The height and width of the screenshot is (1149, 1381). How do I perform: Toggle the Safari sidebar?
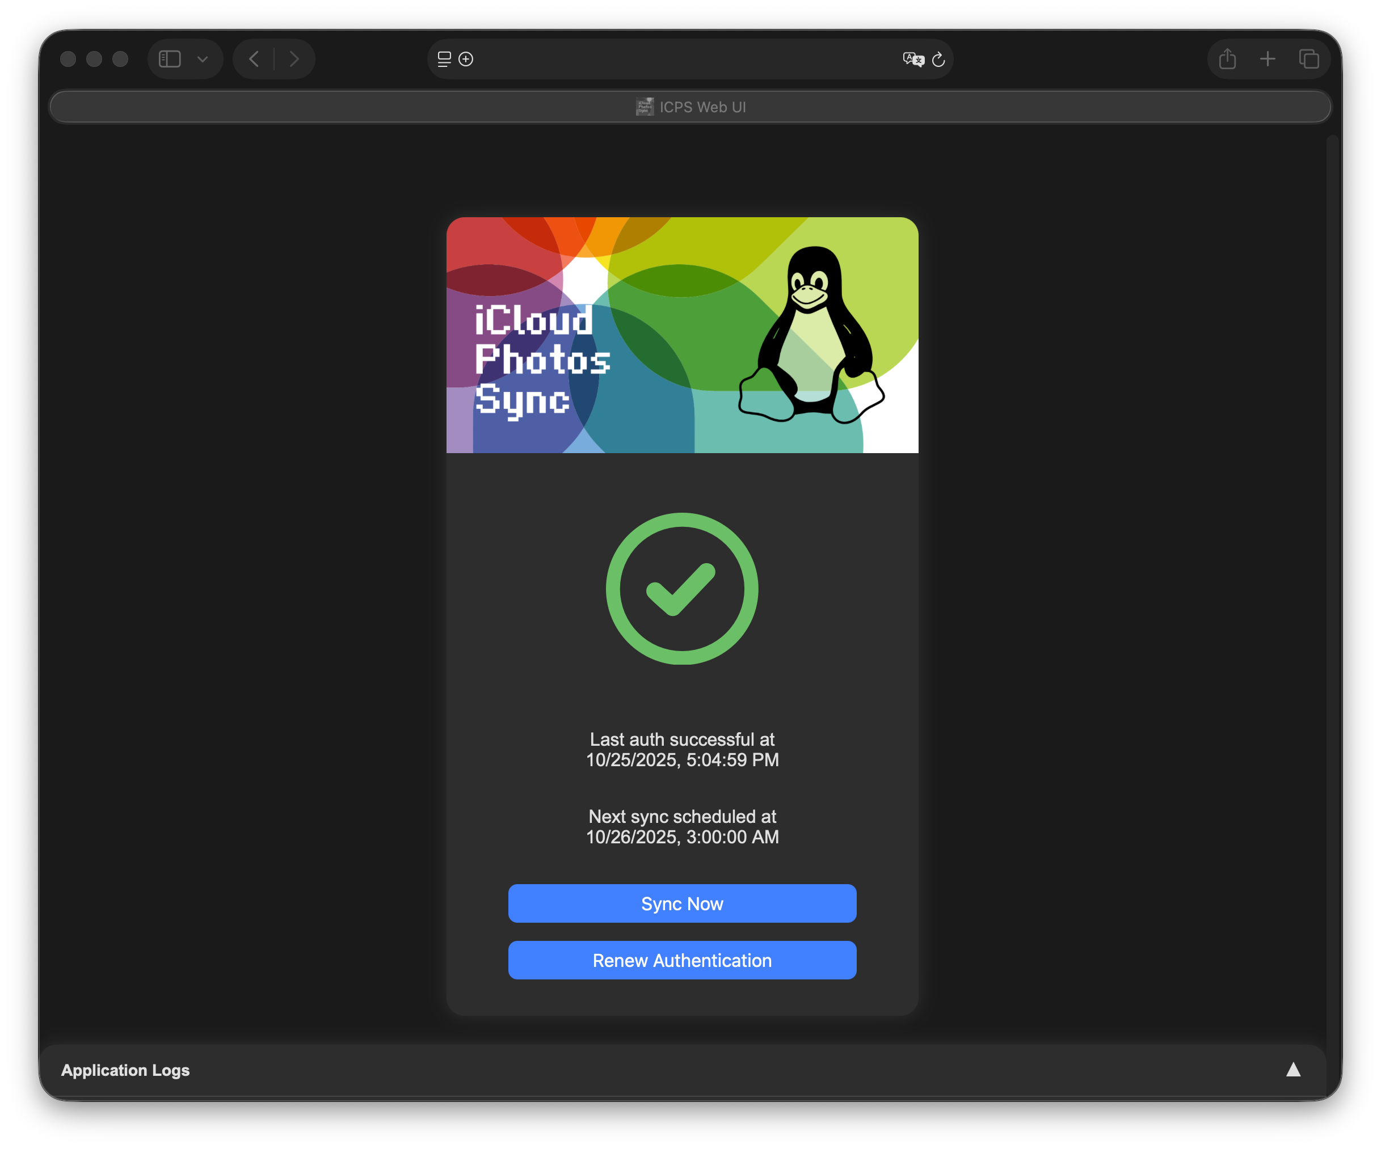coord(169,58)
